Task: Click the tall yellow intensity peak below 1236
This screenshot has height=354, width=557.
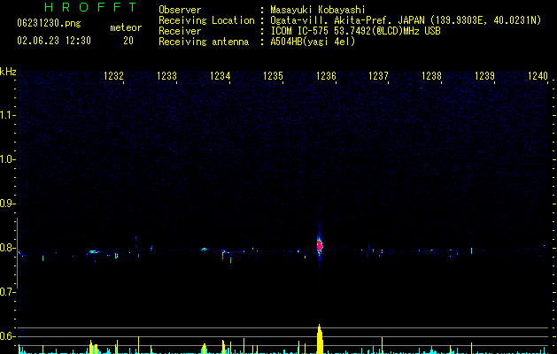Action: click(x=320, y=339)
